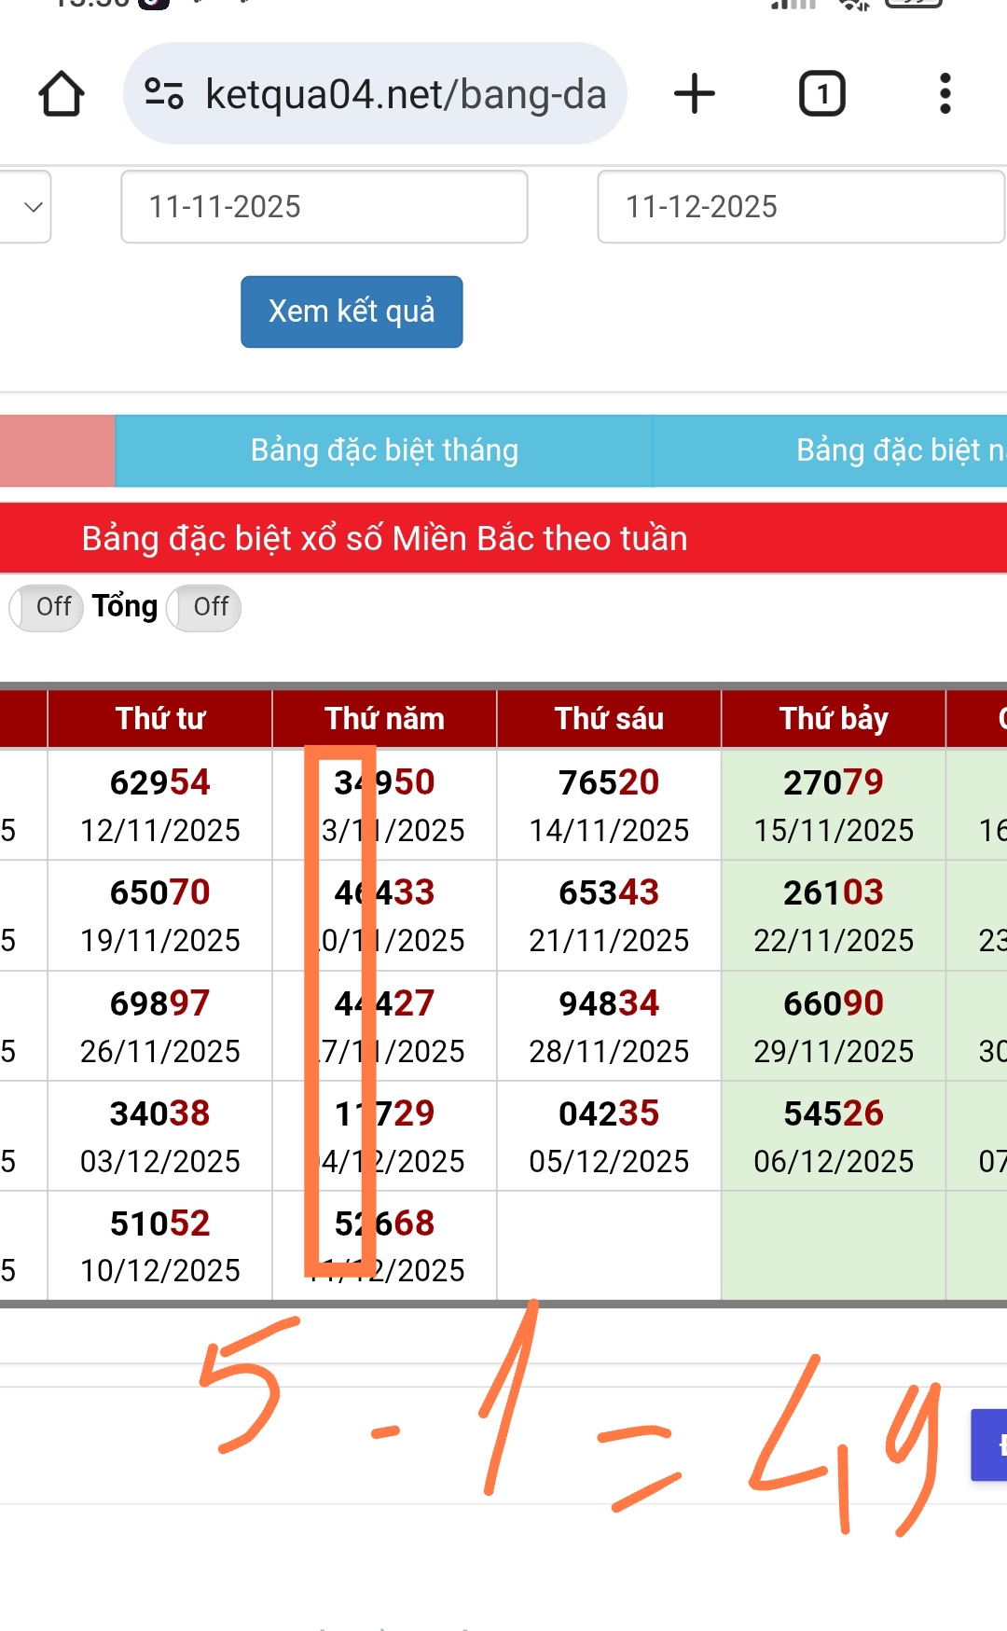Click the Xem kết quả button
Screen dimensions: 1007x1631
tap(352, 311)
